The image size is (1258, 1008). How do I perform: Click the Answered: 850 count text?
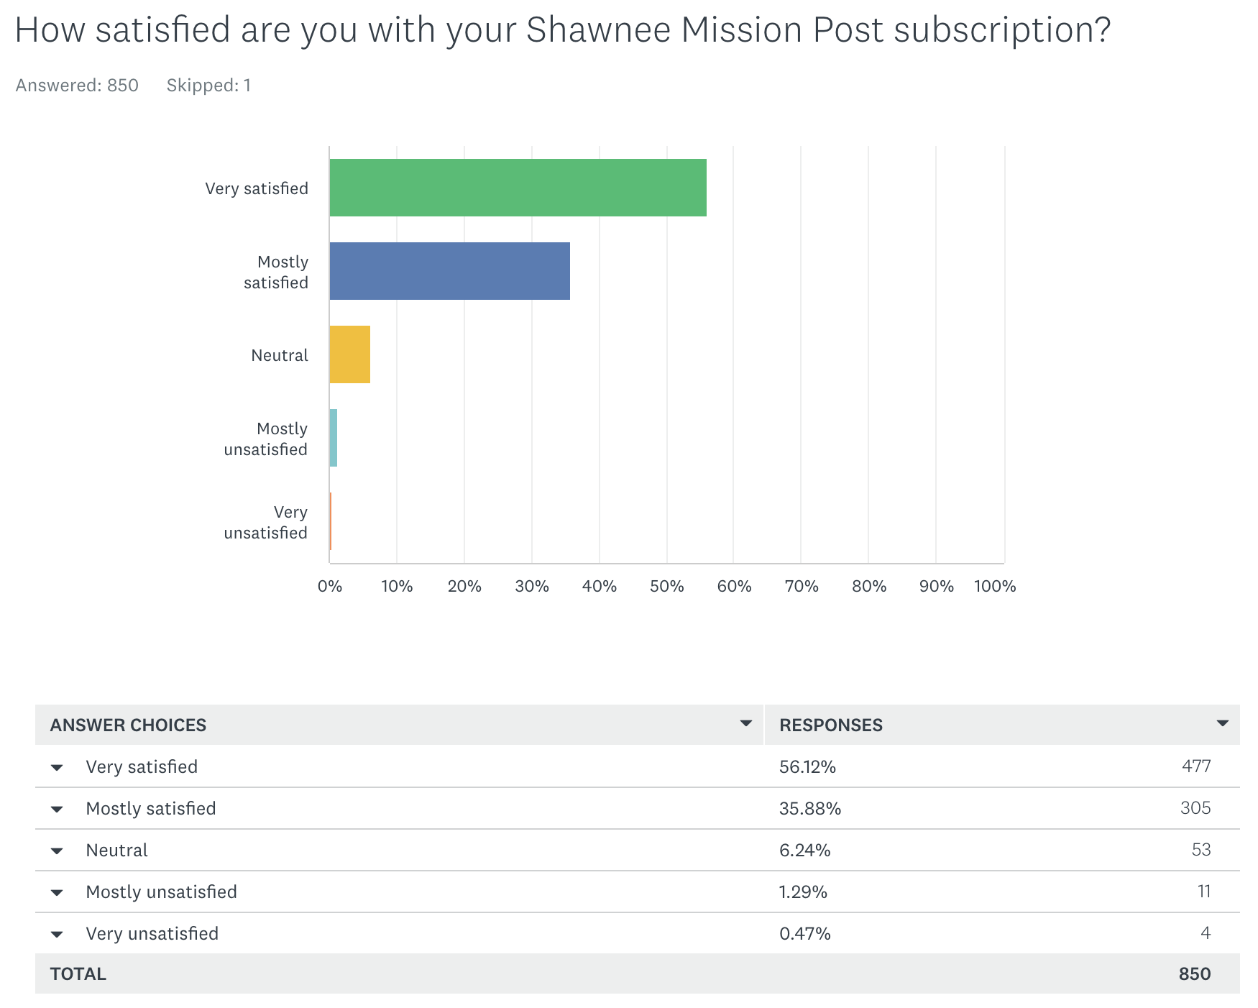(77, 86)
